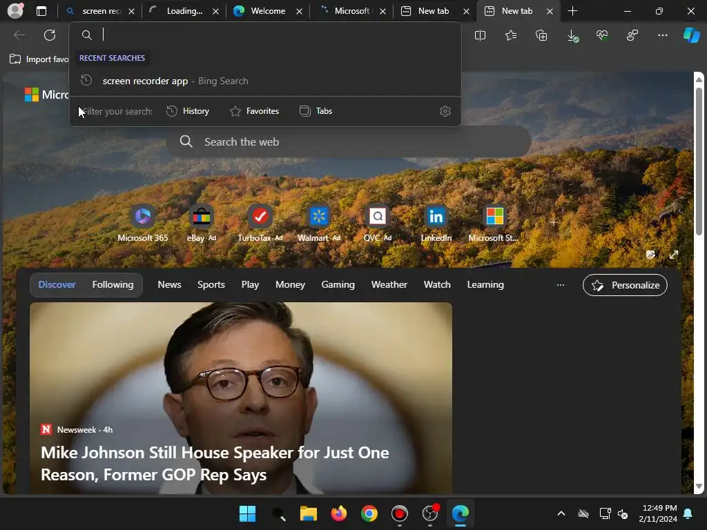Reload the page with the refresh icon

(50, 35)
